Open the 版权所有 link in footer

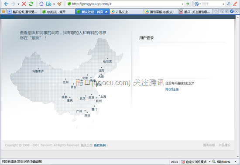pos(100,145)
